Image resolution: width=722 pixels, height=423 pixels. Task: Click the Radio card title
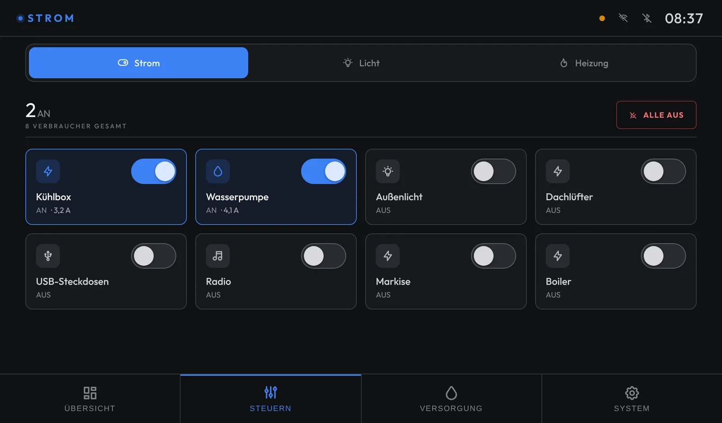218,281
